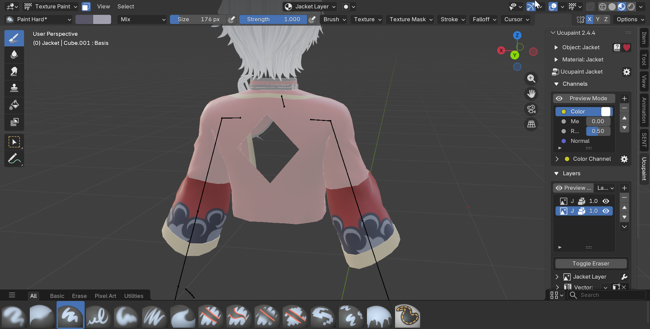Expand the Object: Jacket section
The width and height of the screenshot is (650, 329).
pyautogui.click(x=556, y=47)
